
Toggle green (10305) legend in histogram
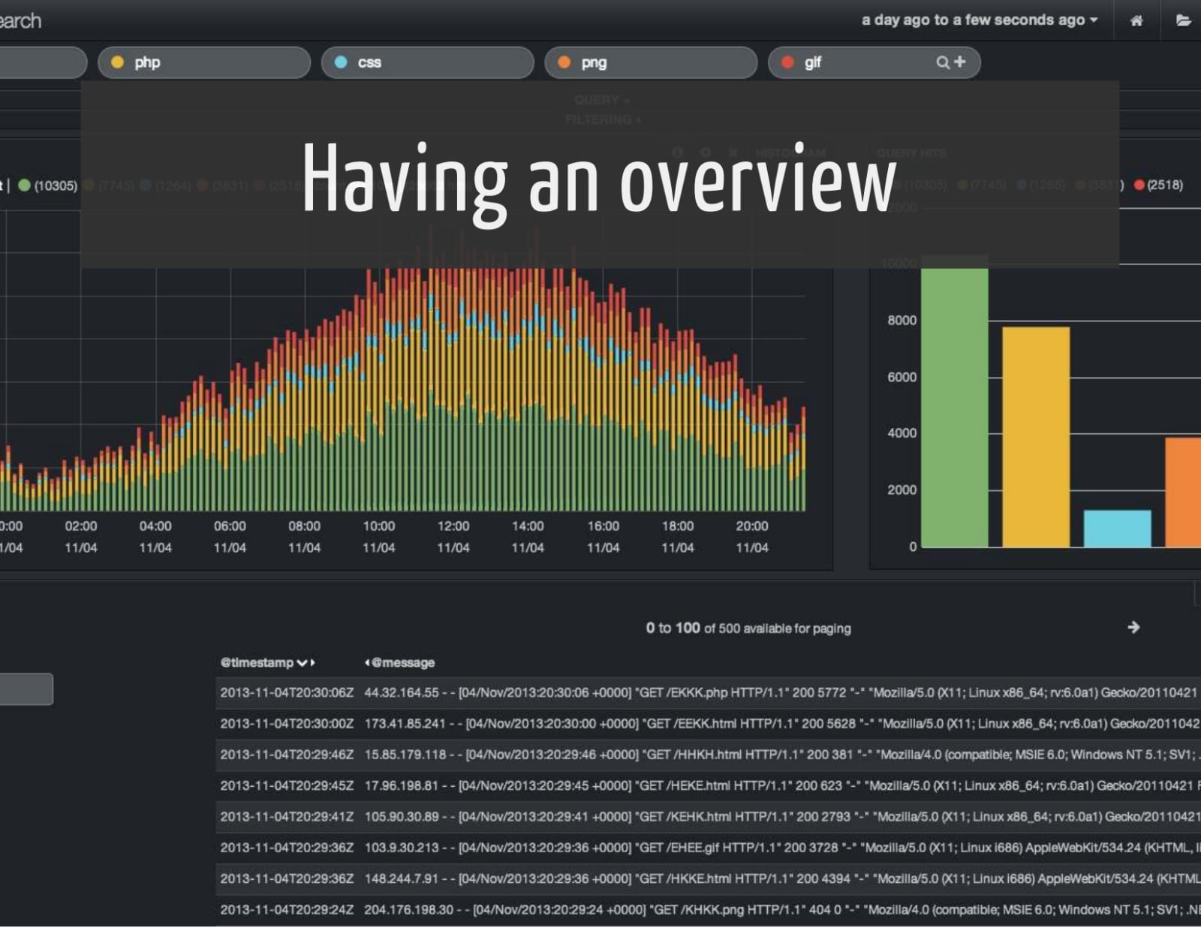click(x=48, y=185)
